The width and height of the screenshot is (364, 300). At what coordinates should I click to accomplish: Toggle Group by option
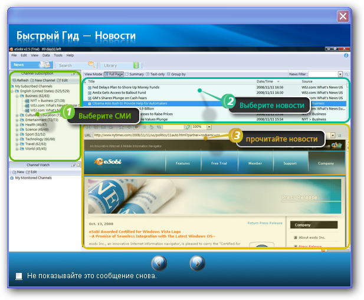pos(176,74)
